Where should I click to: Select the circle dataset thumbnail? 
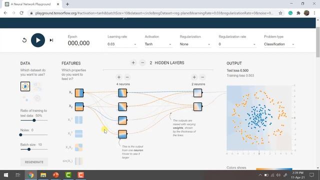tap(25, 86)
